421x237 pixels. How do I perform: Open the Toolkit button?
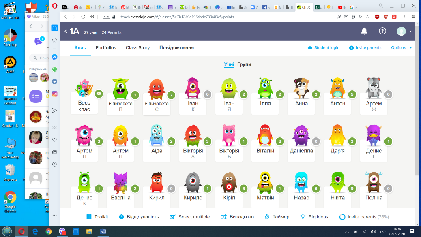pyautogui.click(x=97, y=217)
